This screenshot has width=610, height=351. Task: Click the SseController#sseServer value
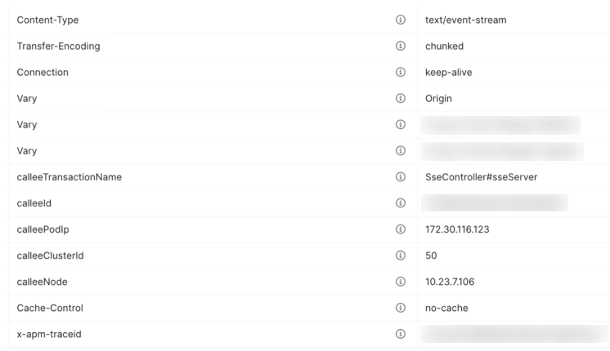[x=481, y=177]
